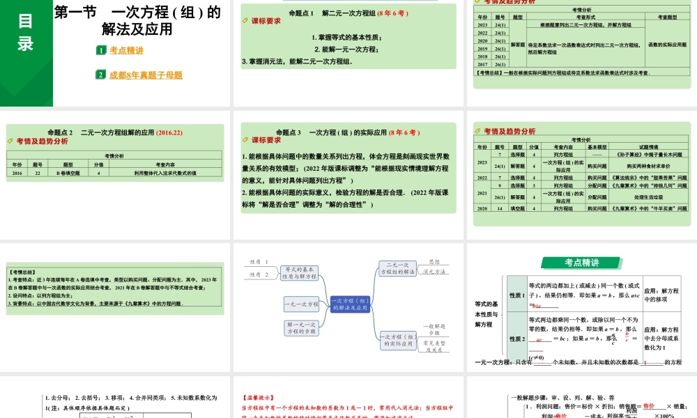Toggle the 性质 2 node in the mind map
The width and height of the screenshot is (697, 418).
pyautogui.click(x=257, y=274)
